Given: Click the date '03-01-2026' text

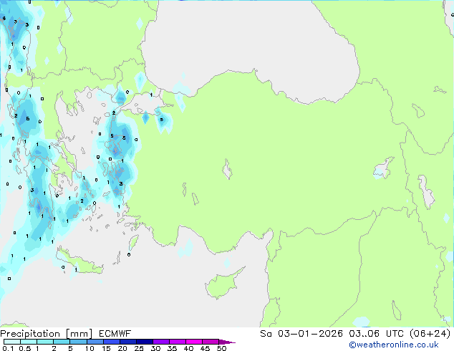Looking at the screenshot, I should click(310, 334).
